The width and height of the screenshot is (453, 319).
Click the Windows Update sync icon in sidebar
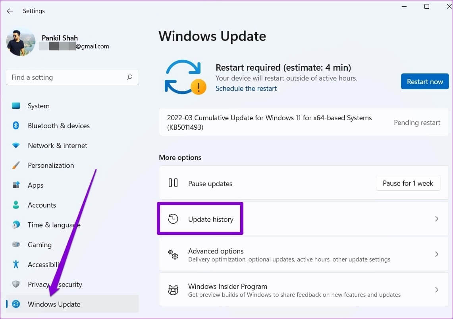[16, 304]
